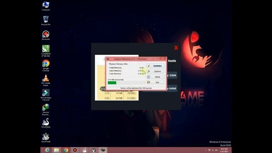Click the '6.0 MB' cell in yellow table

119,98
